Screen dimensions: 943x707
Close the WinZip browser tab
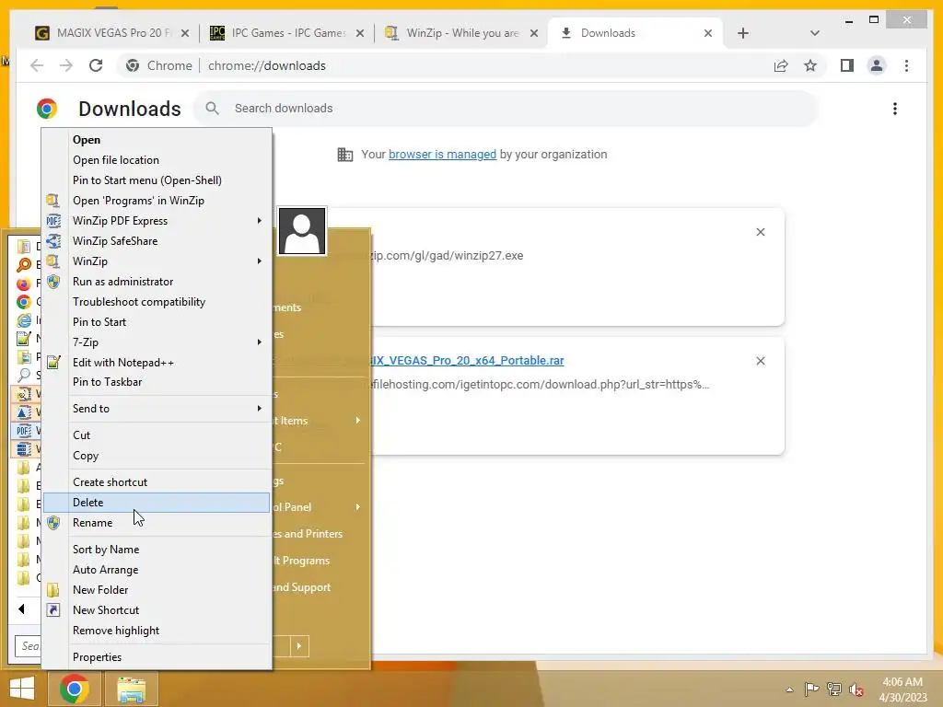(x=533, y=33)
